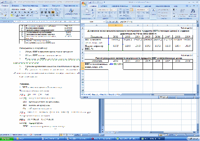Image resolution: width=200 pixels, height=141 pixels.
Task: Sort paragraphs in Word
Action: [53, 15]
